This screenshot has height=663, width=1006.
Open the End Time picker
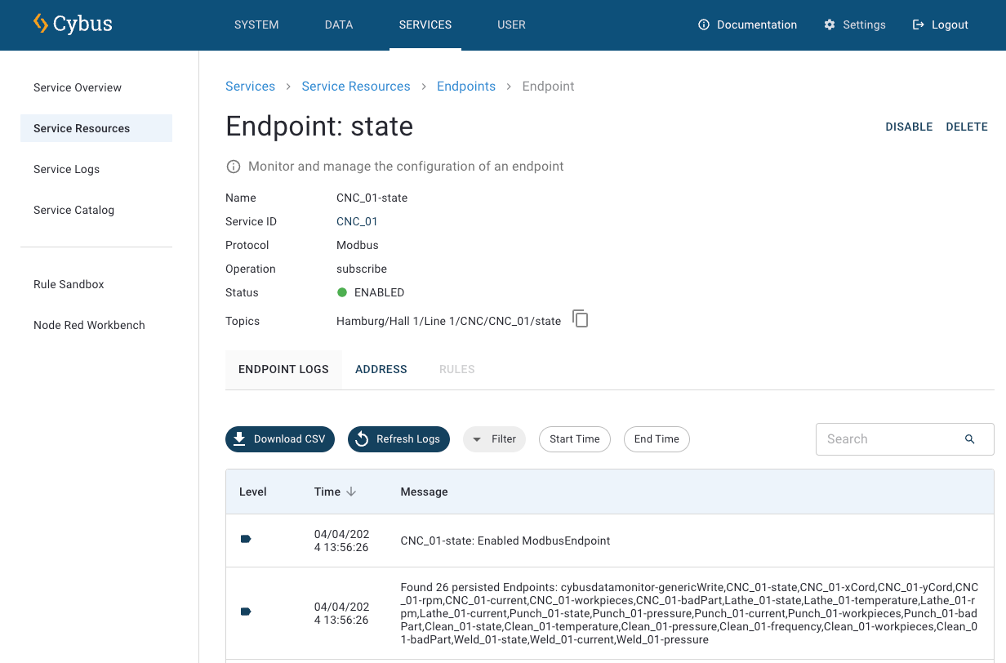657,439
